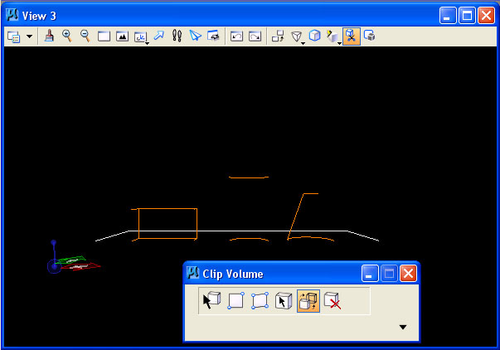Choose Apply Clip Volume By Two Points
Viewport: 500px width, 350px height.
(236, 300)
